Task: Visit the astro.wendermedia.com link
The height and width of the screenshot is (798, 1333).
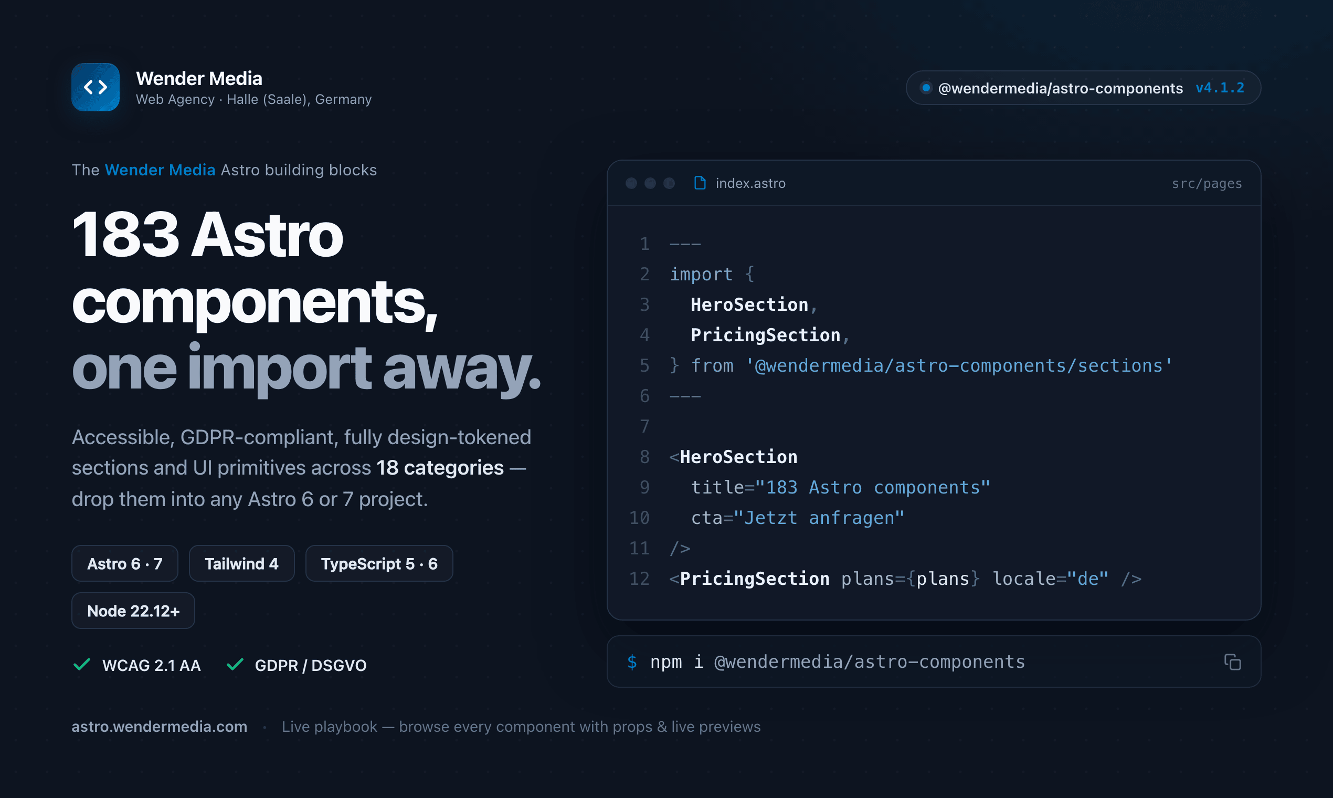Action: click(159, 727)
